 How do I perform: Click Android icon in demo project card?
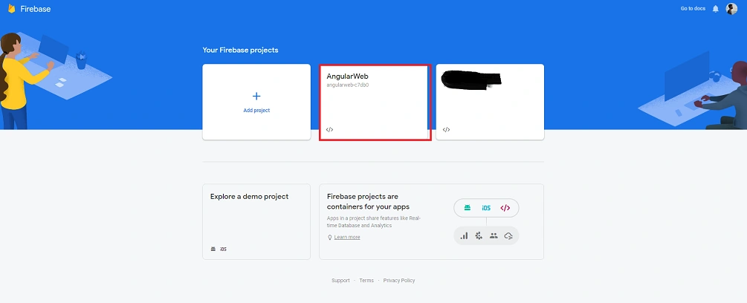(x=213, y=249)
